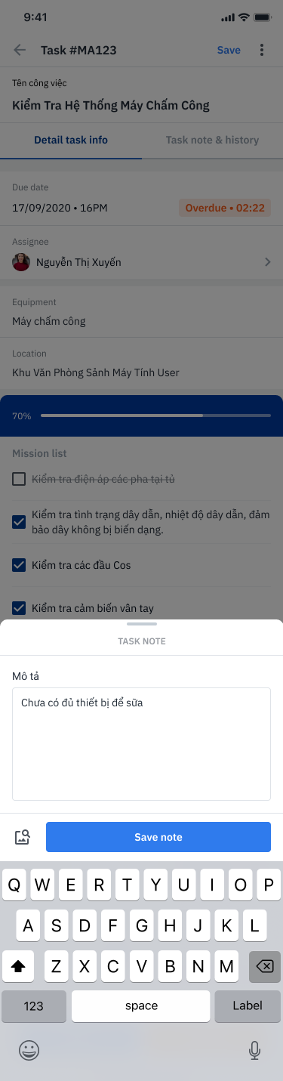Screen dimensions: 283x1081
Task: Uncheck the Kiểm tra các đầu Cos checkbox
Action: tap(20, 564)
